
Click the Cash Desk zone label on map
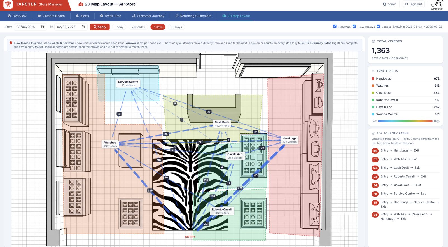(x=222, y=124)
